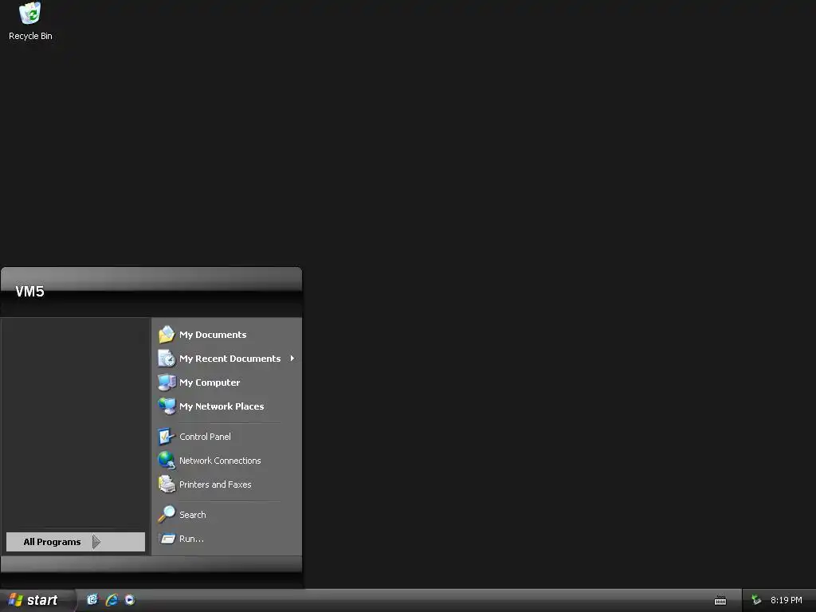Click the keyboard icon on the taskbar
Screen dimensions: 816x612
pos(720,601)
